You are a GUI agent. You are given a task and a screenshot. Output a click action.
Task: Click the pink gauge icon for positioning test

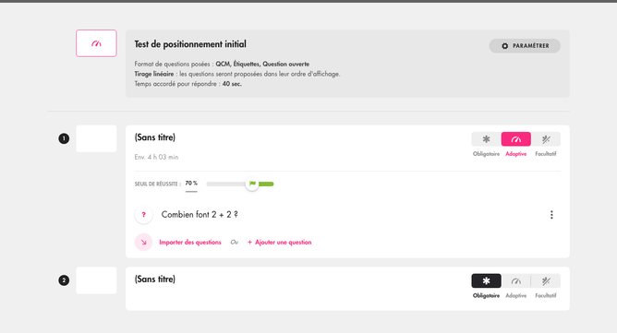click(x=96, y=43)
